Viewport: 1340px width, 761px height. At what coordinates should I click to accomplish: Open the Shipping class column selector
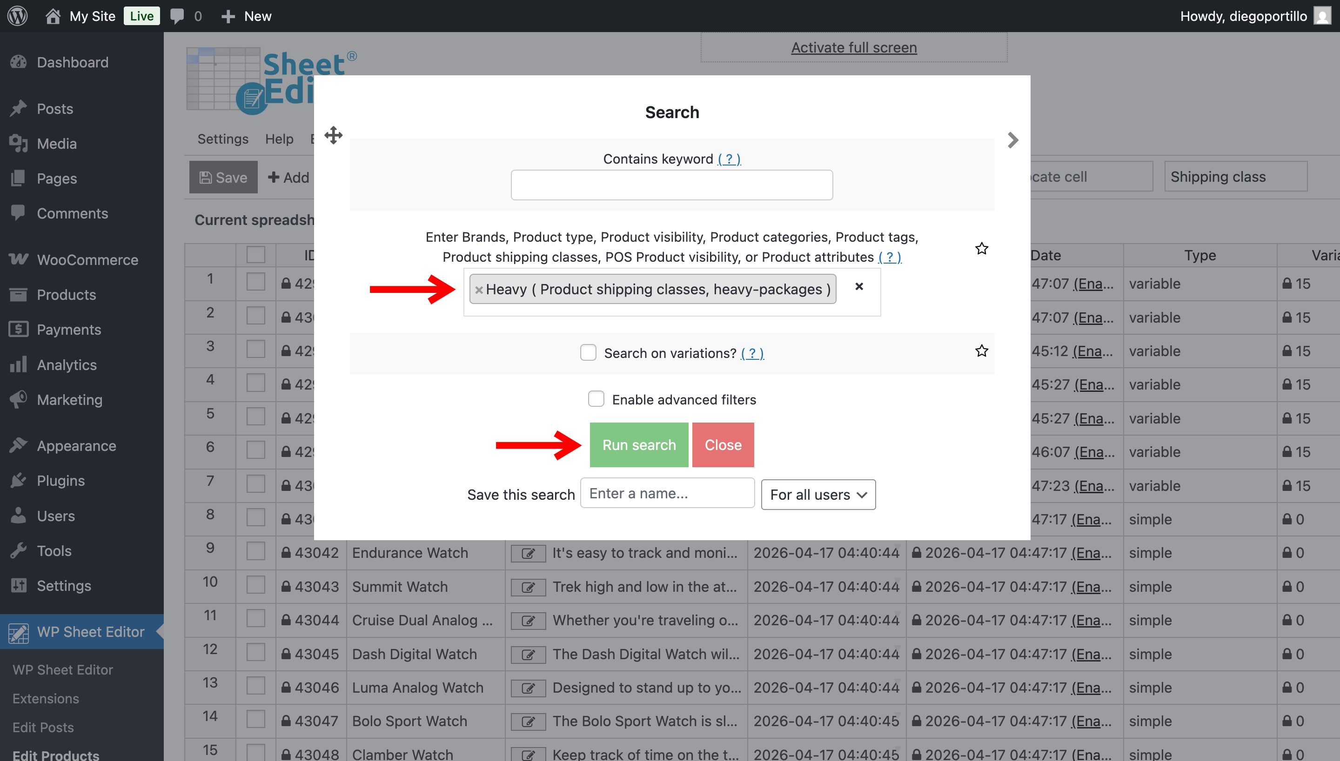(1235, 177)
